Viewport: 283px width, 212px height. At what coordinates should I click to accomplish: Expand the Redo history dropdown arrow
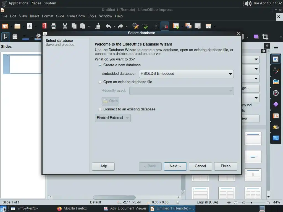(127, 26)
